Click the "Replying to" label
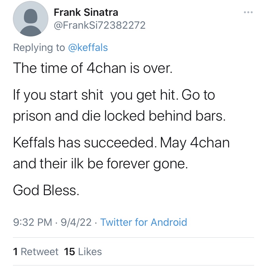 point(39,48)
